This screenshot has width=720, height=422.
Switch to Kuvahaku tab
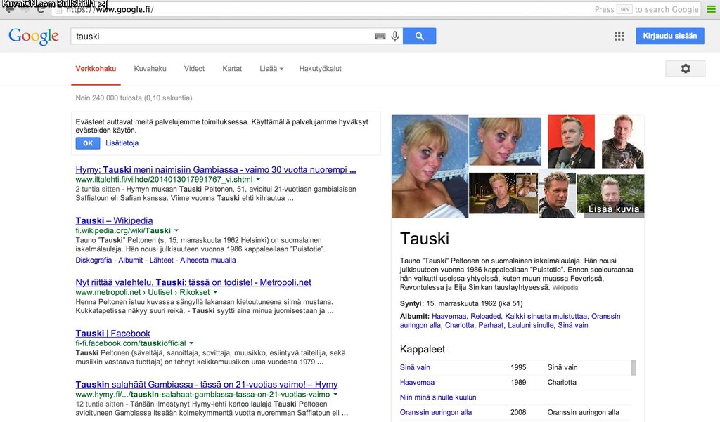[x=150, y=69]
